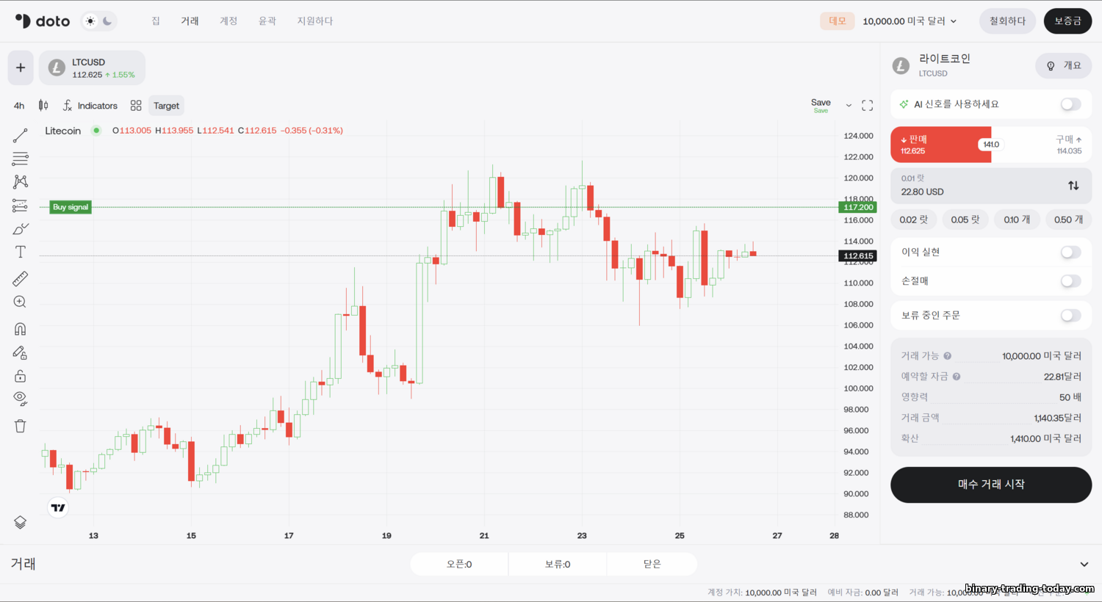1102x602 pixels.
Task: Open the Save layout dropdown arrow
Action: 849,106
